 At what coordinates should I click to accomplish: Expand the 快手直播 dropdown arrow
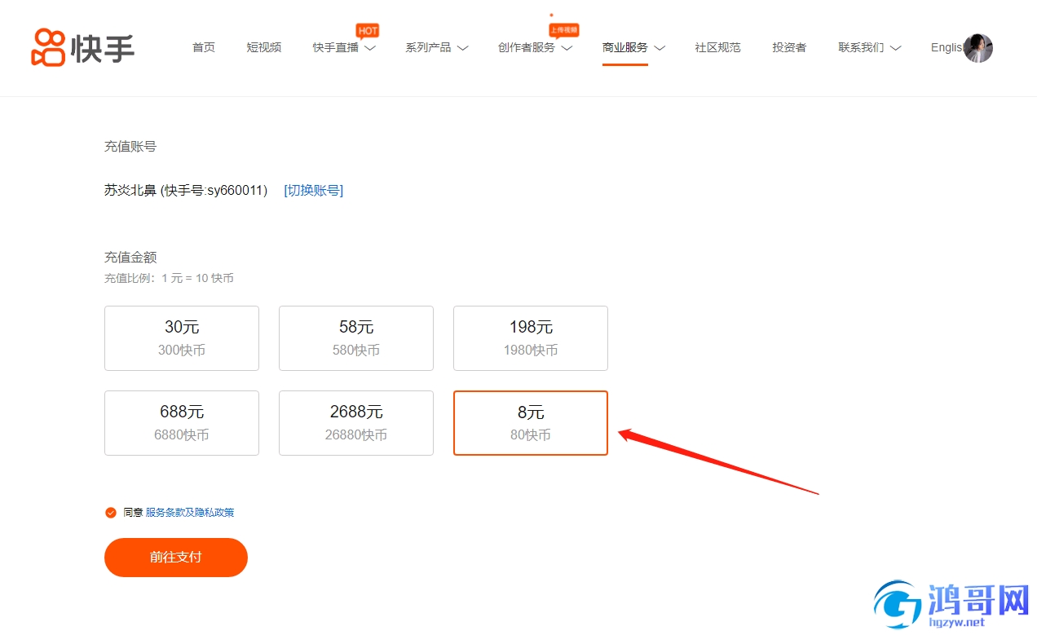pos(370,48)
